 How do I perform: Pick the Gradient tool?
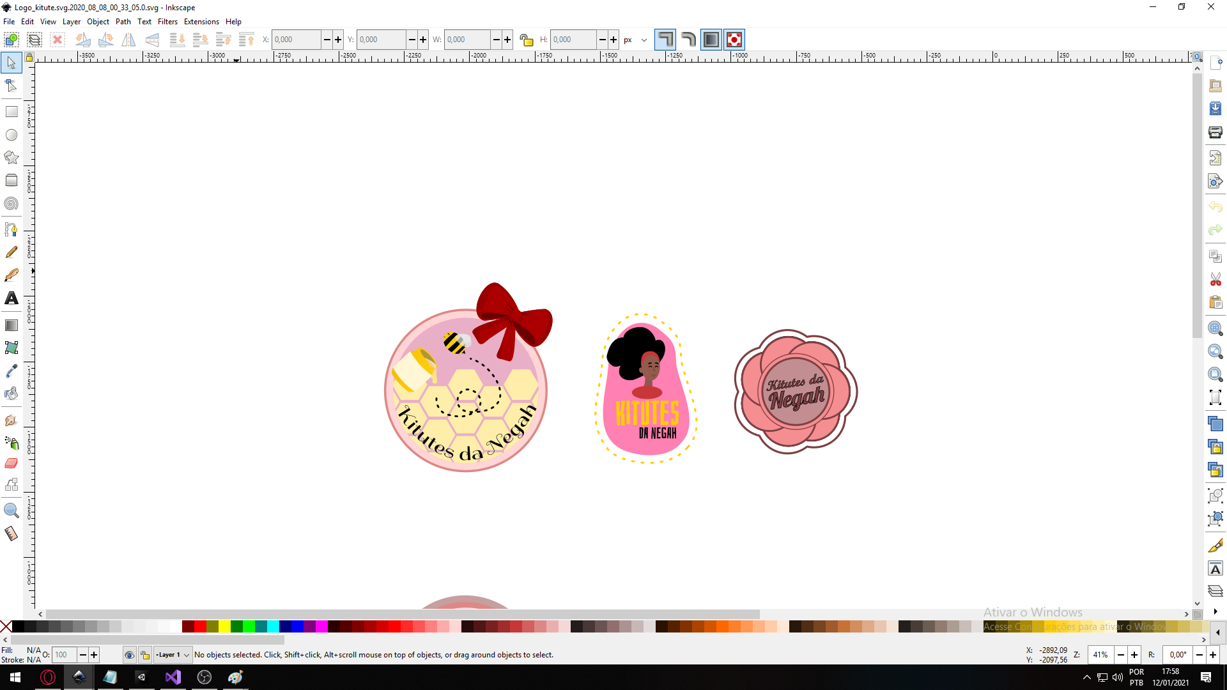tap(12, 325)
